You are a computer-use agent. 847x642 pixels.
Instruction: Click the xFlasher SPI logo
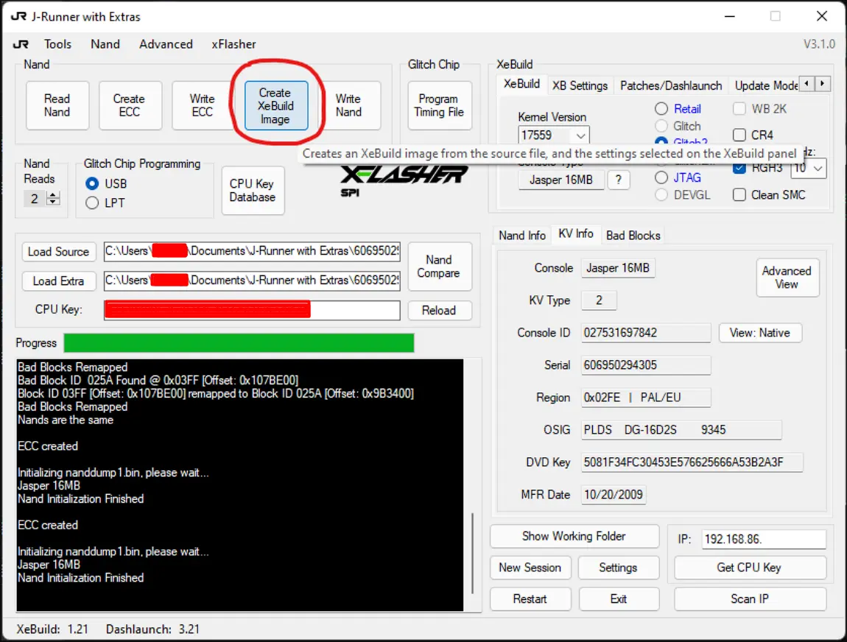(404, 181)
